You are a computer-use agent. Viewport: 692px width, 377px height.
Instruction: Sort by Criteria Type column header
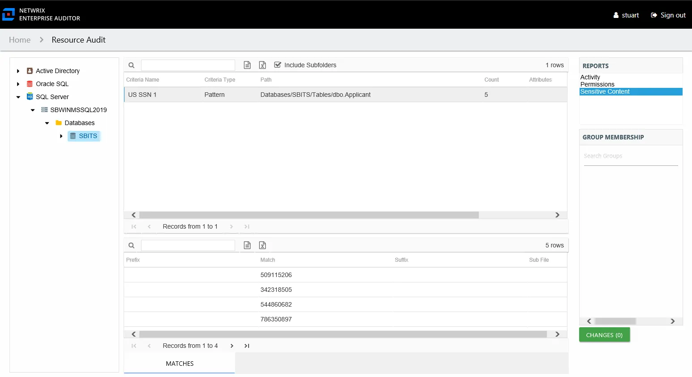(x=220, y=80)
